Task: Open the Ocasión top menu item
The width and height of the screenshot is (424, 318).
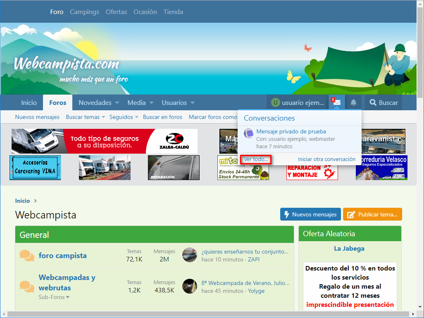Action: click(x=145, y=12)
